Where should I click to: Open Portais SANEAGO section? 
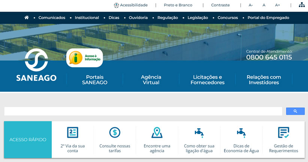pos(95,80)
